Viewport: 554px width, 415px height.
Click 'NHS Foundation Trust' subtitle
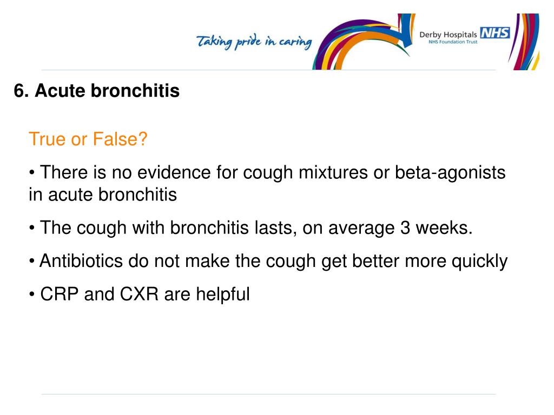click(453, 42)
